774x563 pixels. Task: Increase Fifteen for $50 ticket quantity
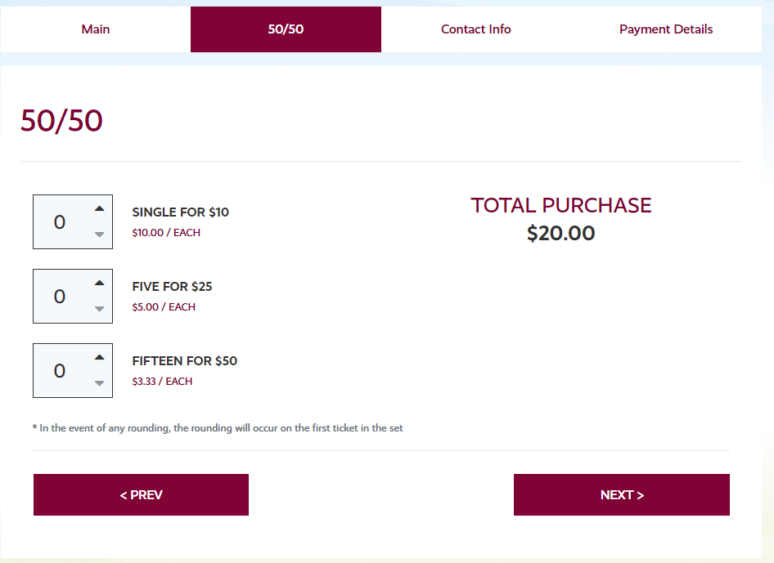99,357
